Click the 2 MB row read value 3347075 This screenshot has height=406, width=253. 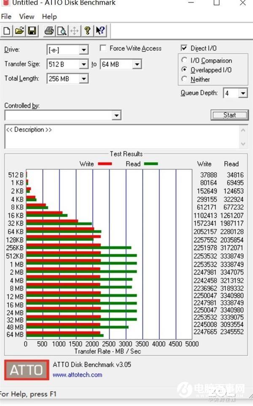click(x=232, y=272)
